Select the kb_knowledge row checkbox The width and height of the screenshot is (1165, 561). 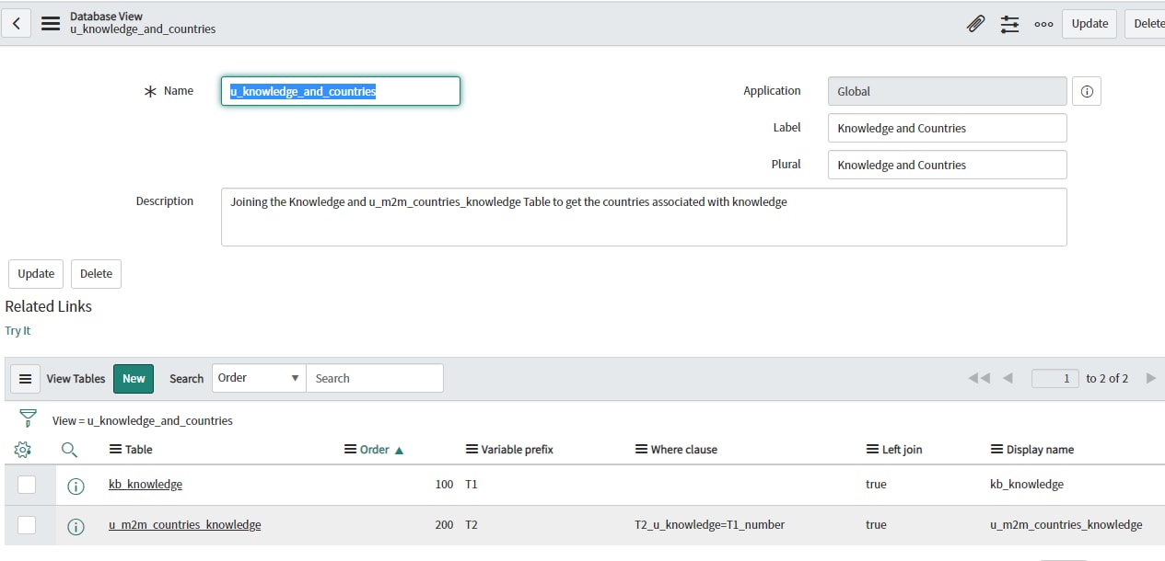[27, 484]
